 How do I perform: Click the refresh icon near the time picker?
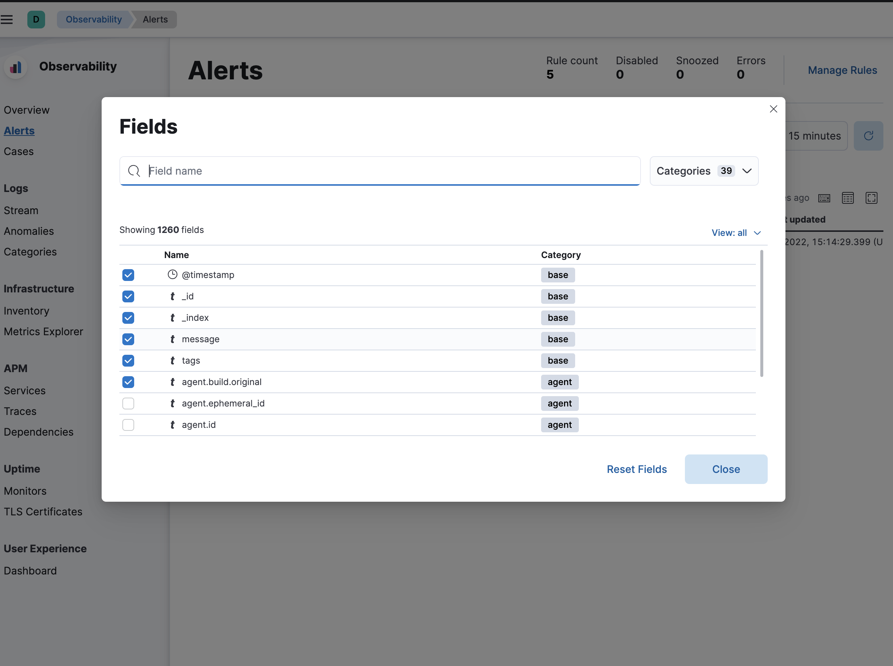[868, 136]
